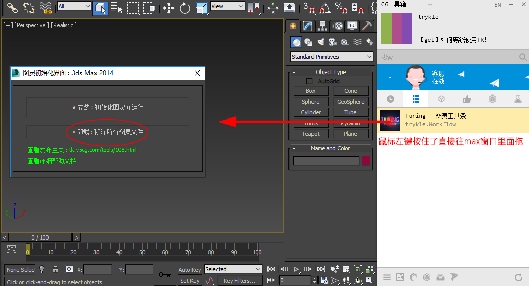The height and width of the screenshot is (286, 529).
Task: Select the Helpers category icon
Action: (x=345, y=42)
